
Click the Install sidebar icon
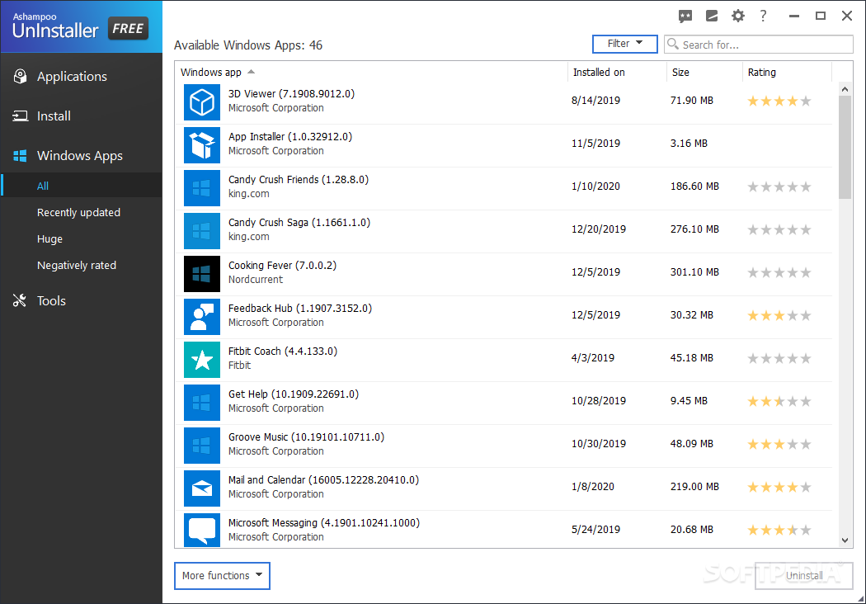pos(21,116)
